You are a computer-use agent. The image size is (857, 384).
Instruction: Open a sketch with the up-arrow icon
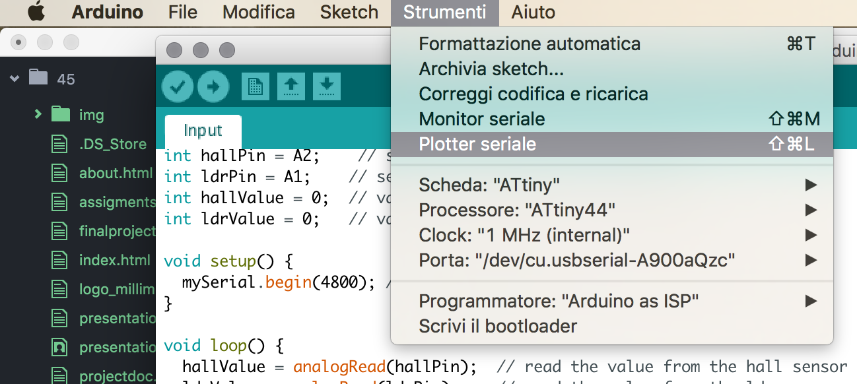click(x=291, y=86)
